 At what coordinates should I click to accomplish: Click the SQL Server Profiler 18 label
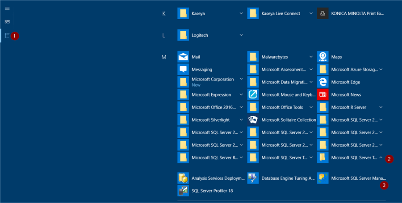[212, 190]
